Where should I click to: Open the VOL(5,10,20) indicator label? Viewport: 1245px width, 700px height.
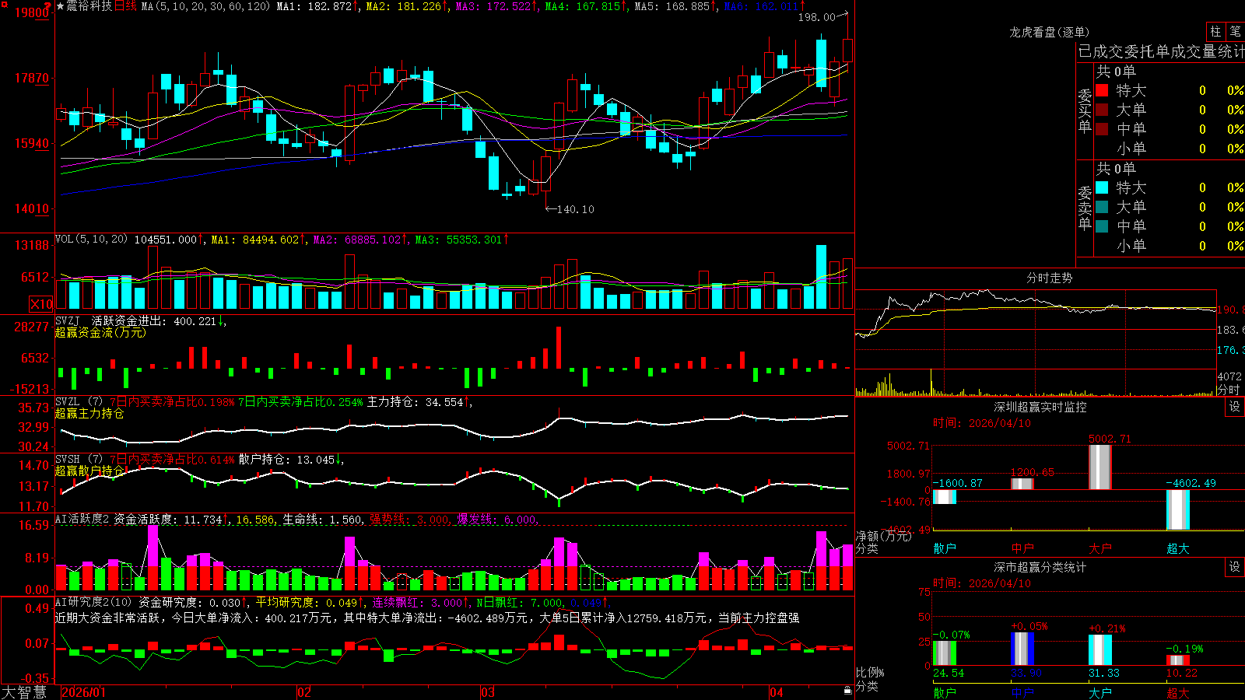tap(91, 240)
